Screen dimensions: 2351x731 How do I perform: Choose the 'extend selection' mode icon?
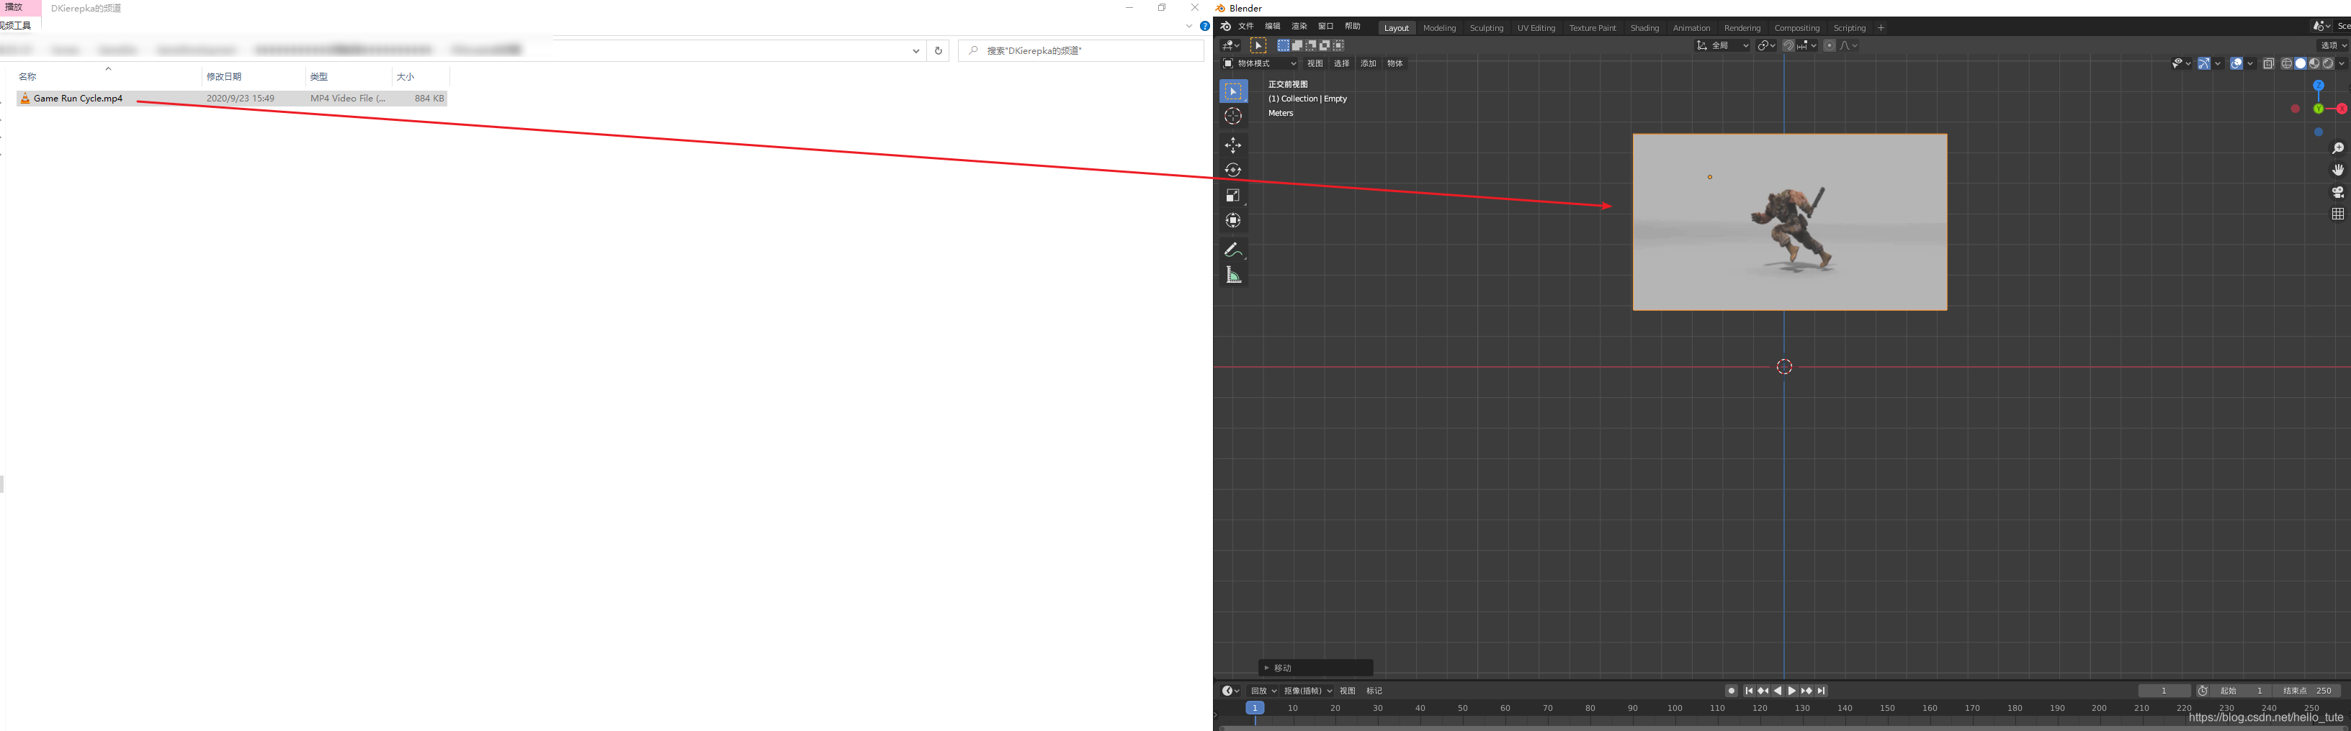tap(1297, 45)
